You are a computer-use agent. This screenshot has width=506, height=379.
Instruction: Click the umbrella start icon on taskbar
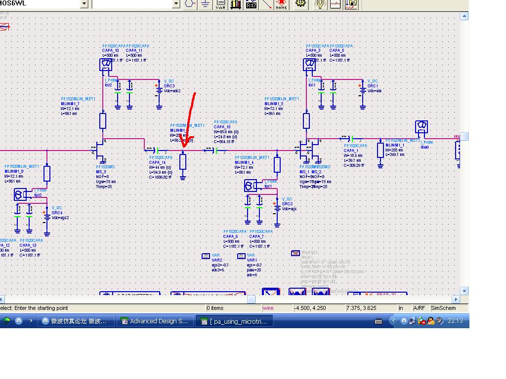[x=7, y=321]
